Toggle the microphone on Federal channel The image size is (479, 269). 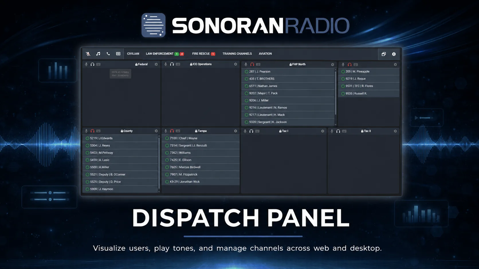click(86, 64)
